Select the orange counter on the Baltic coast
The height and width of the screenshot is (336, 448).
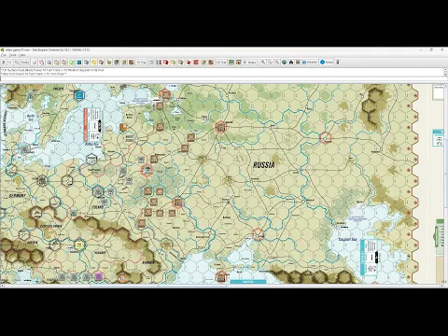click(123, 127)
